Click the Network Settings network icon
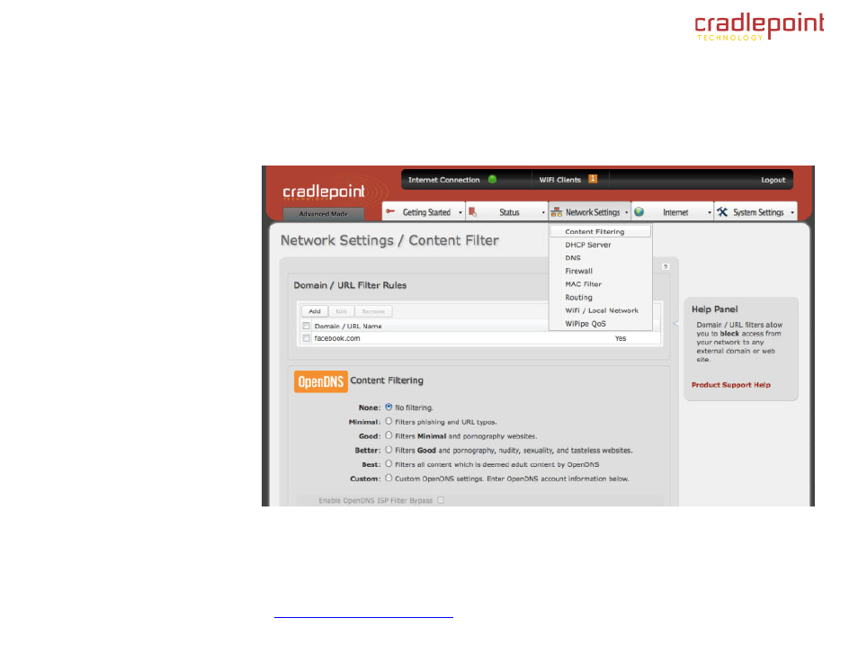The image size is (858, 663). [557, 212]
